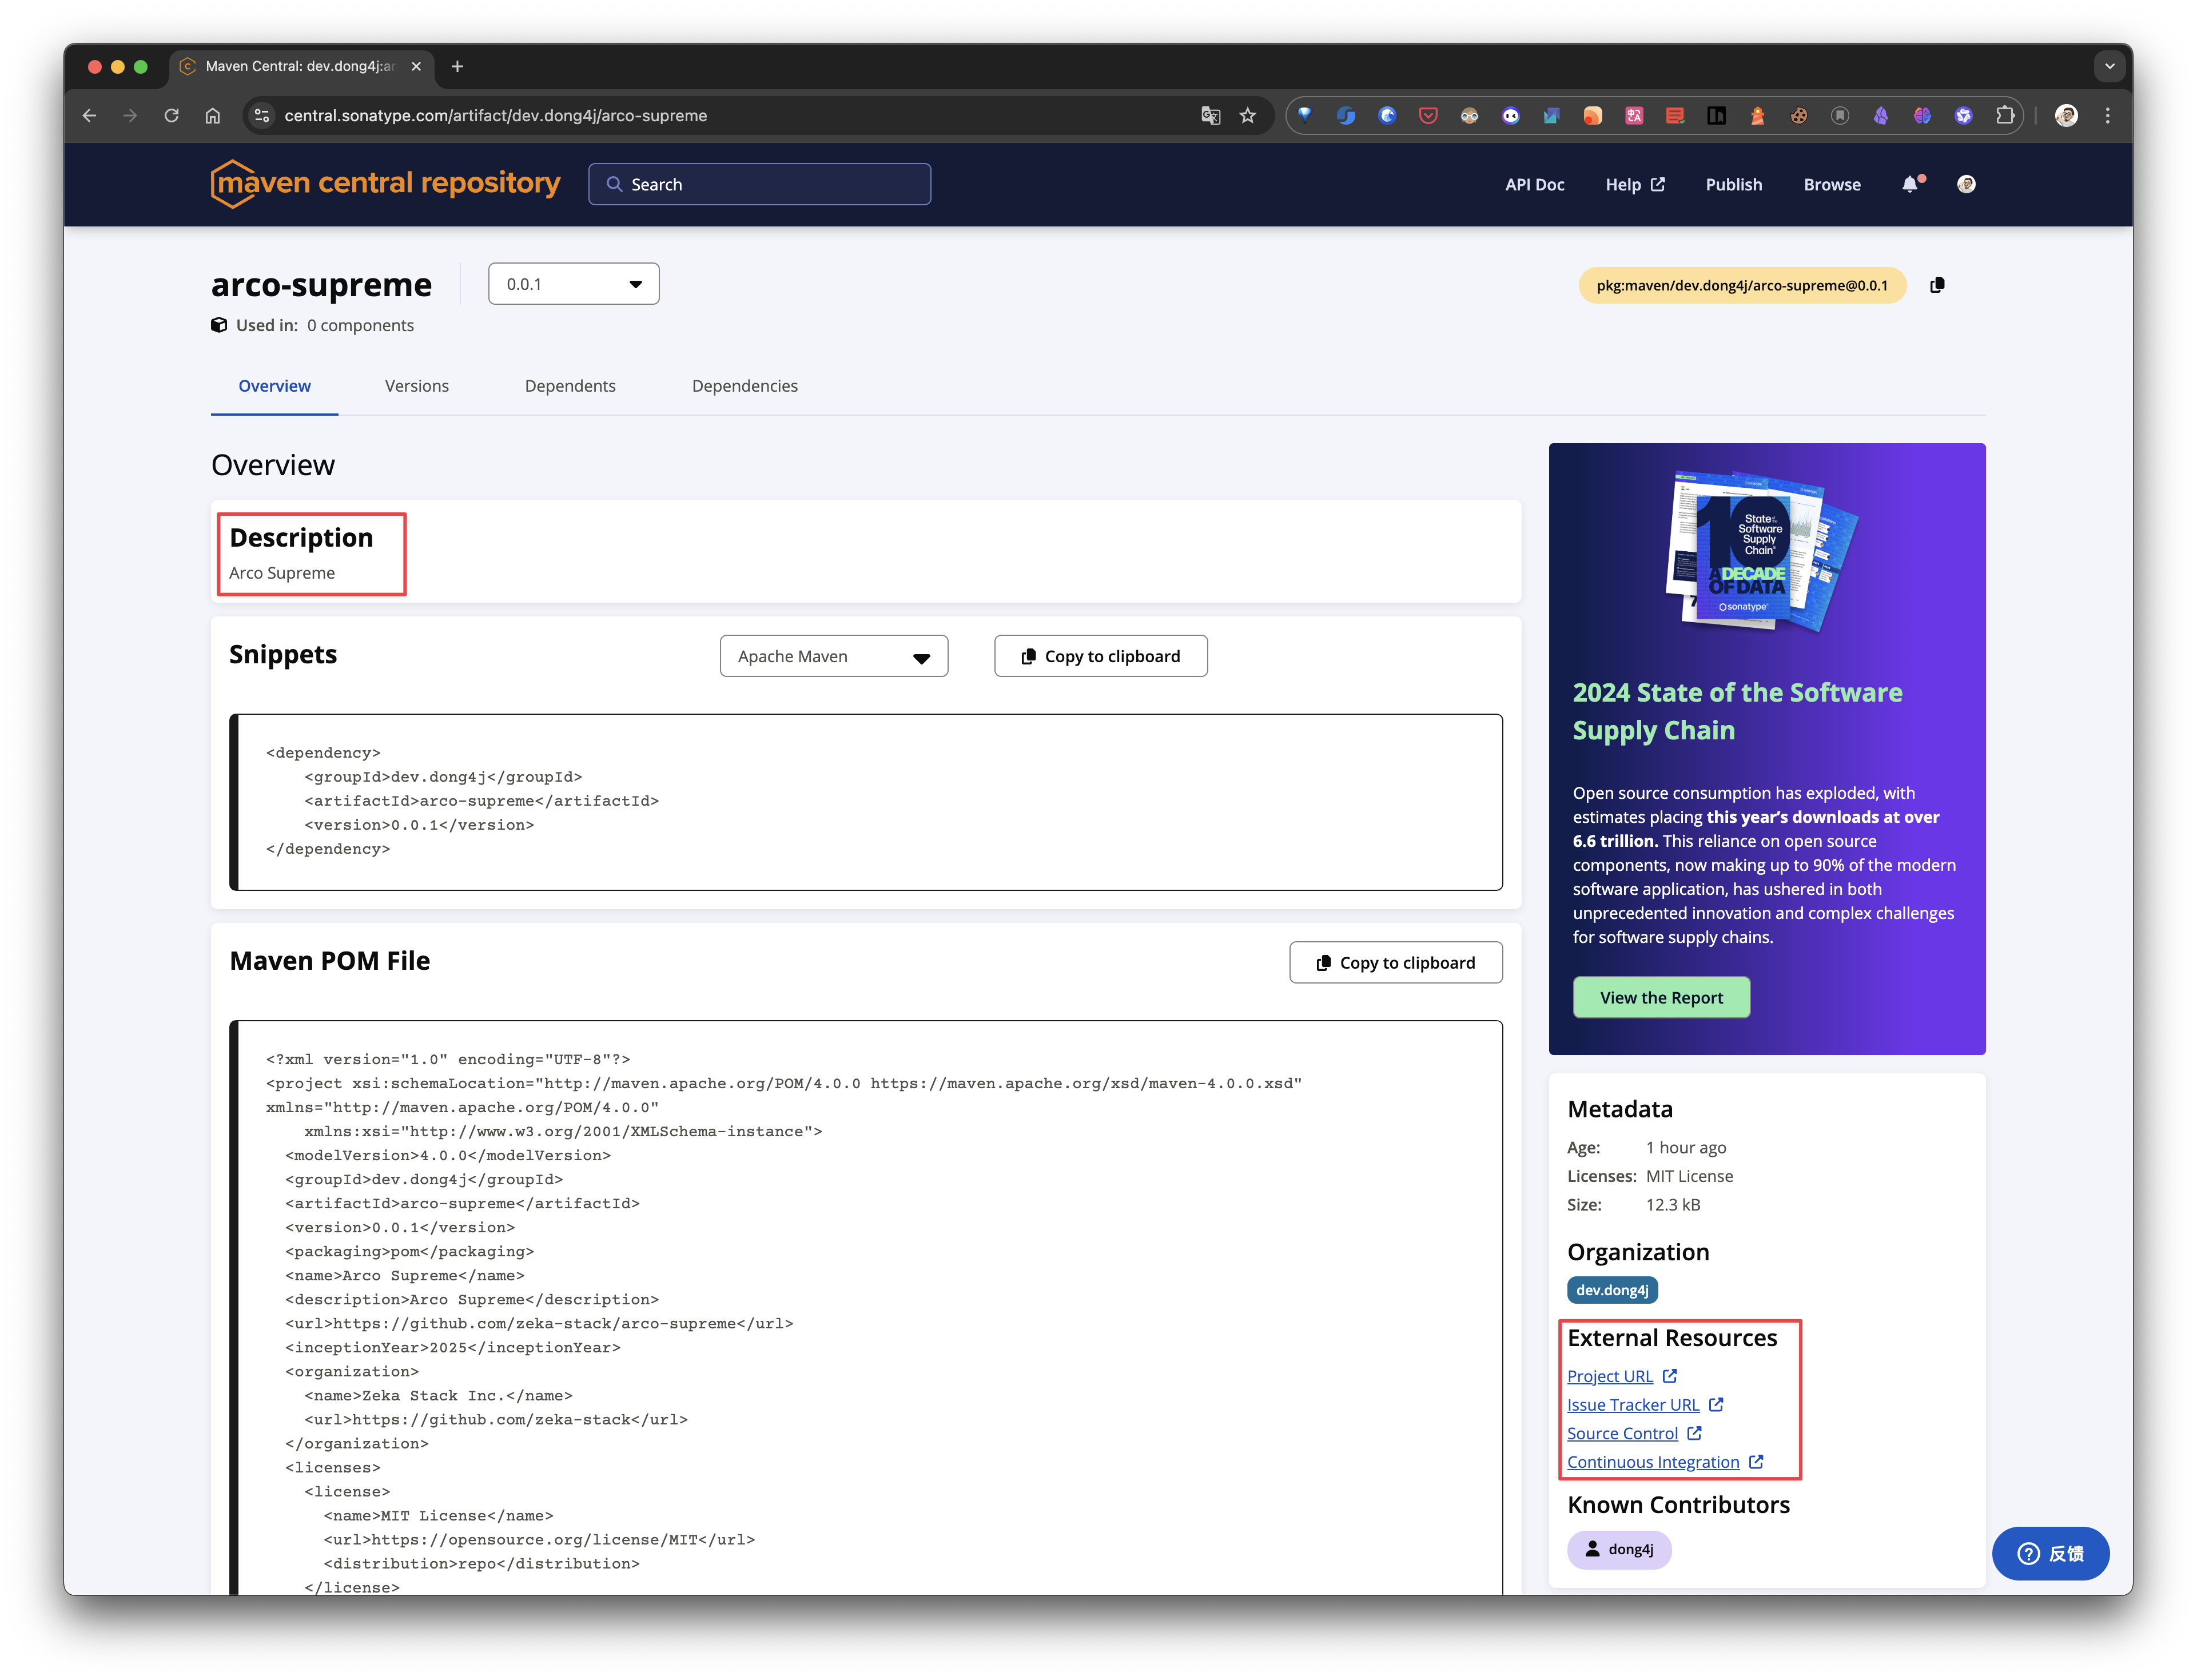This screenshot has width=2197, height=1680.
Task: Copy the package URL with copy icon
Action: pos(1937,285)
